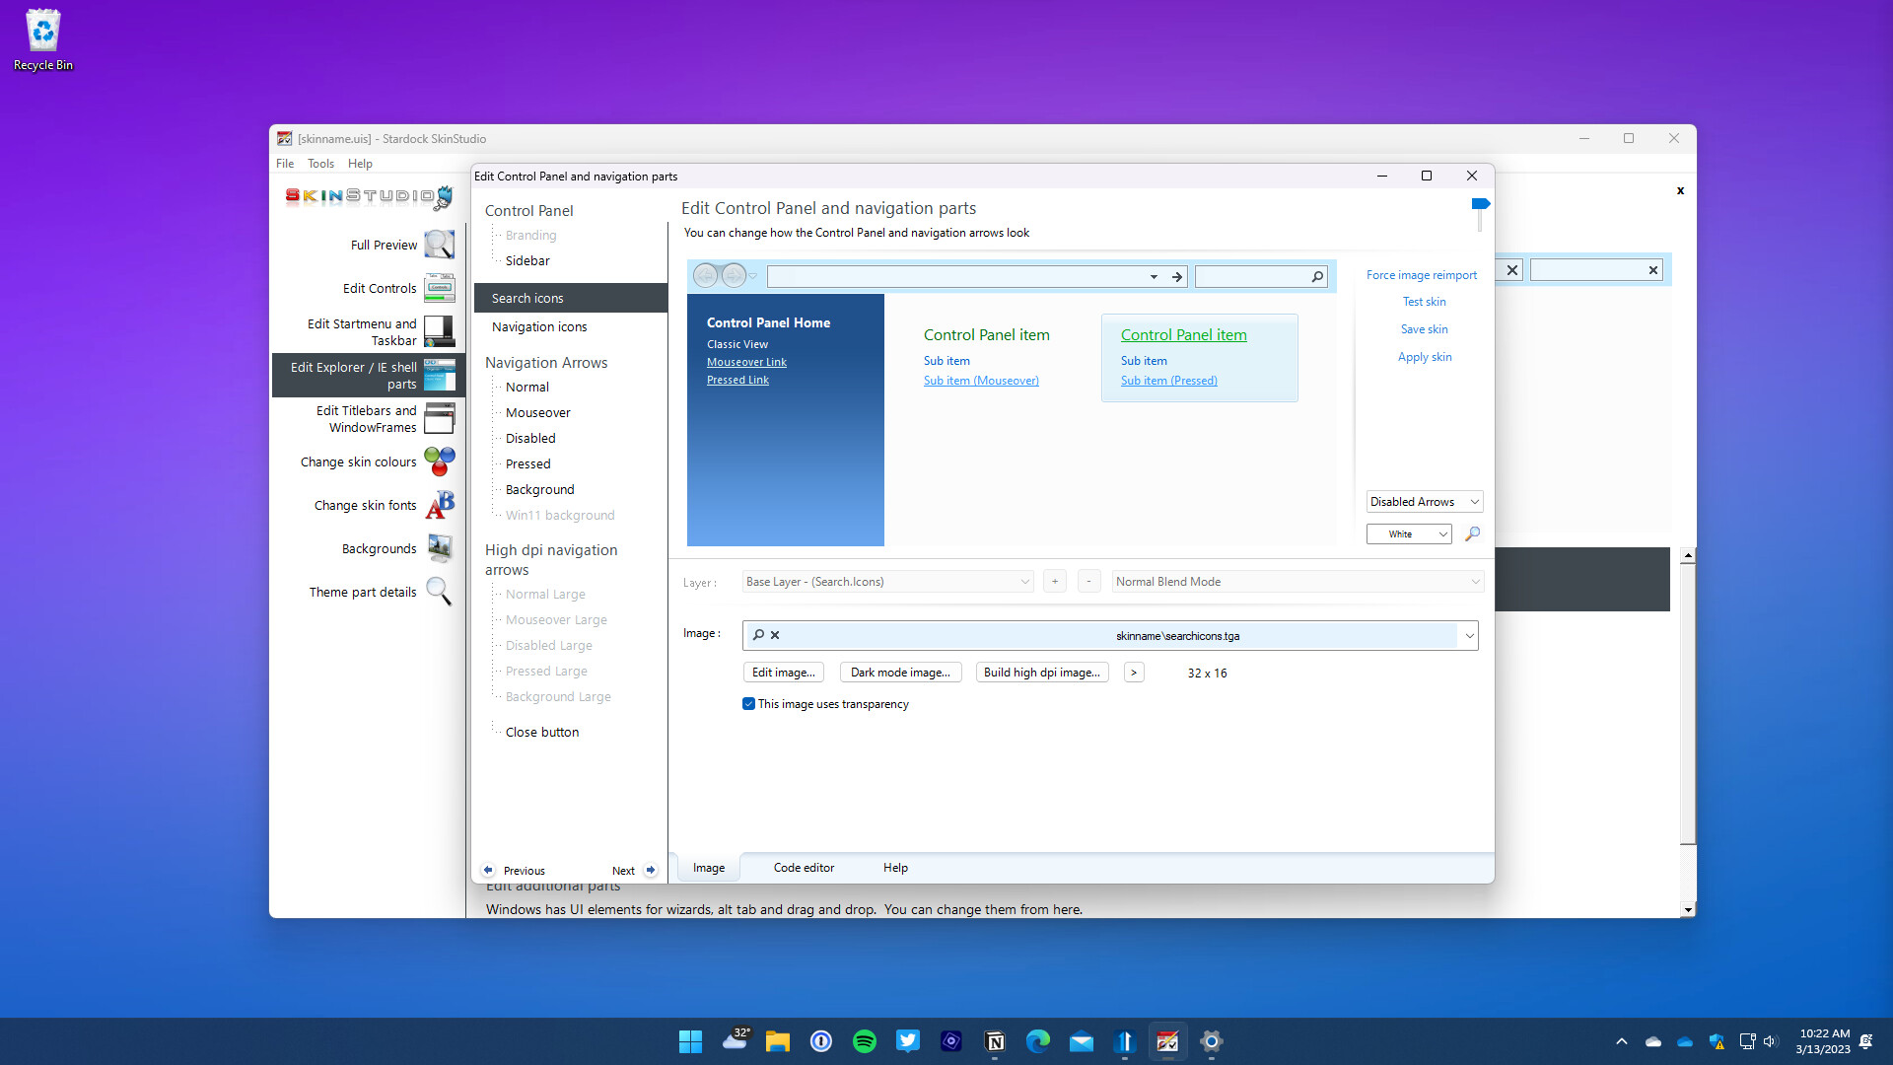Apply skin using the right panel link
Screen dimensions: 1893x1065
point(1424,356)
